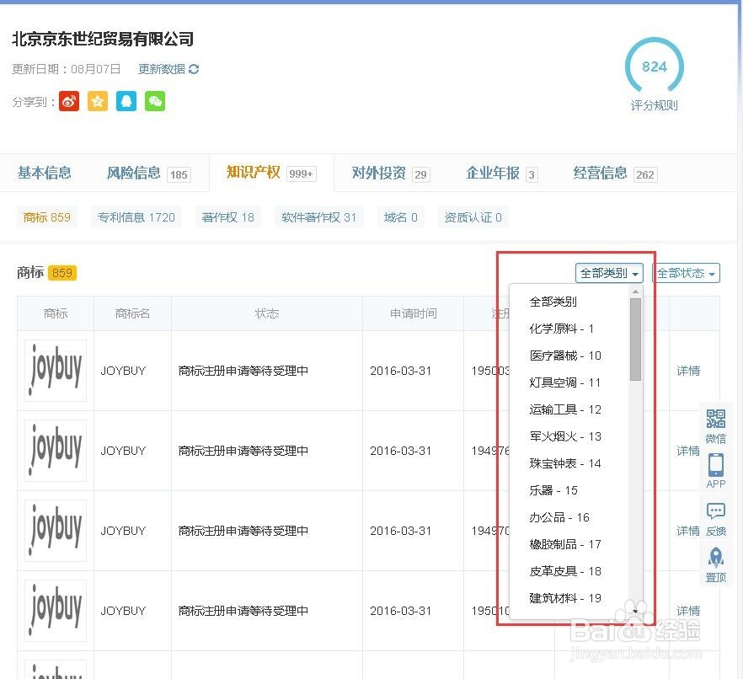Screen dimensions: 743x679
Task: Select the 商标 859 sub-tab
Action: point(47,217)
